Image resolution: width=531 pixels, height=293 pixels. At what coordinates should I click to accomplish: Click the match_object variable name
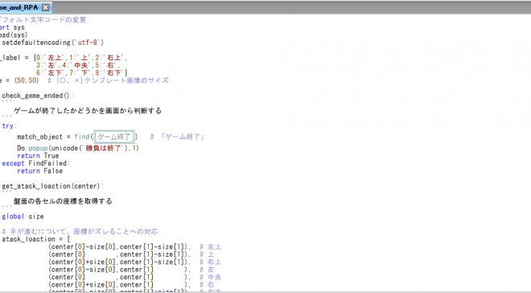click(39, 137)
